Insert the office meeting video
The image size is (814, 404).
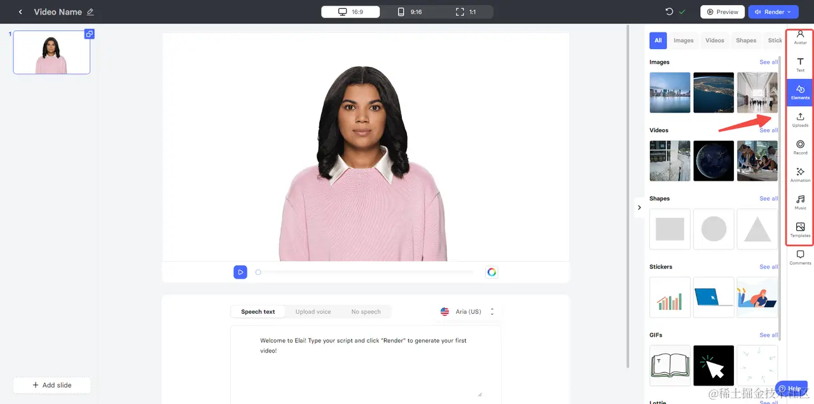(x=757, y=160)
